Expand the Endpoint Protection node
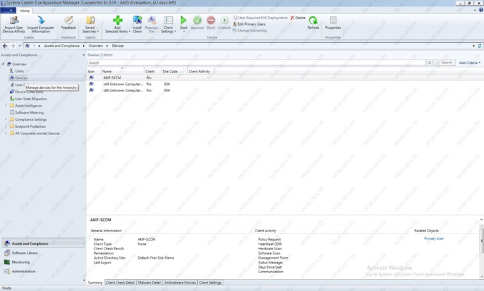484x291 pixels. (x=6, y=127)
